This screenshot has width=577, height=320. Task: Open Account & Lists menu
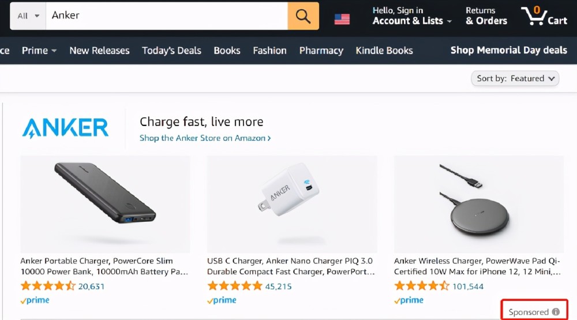[407, 16]
